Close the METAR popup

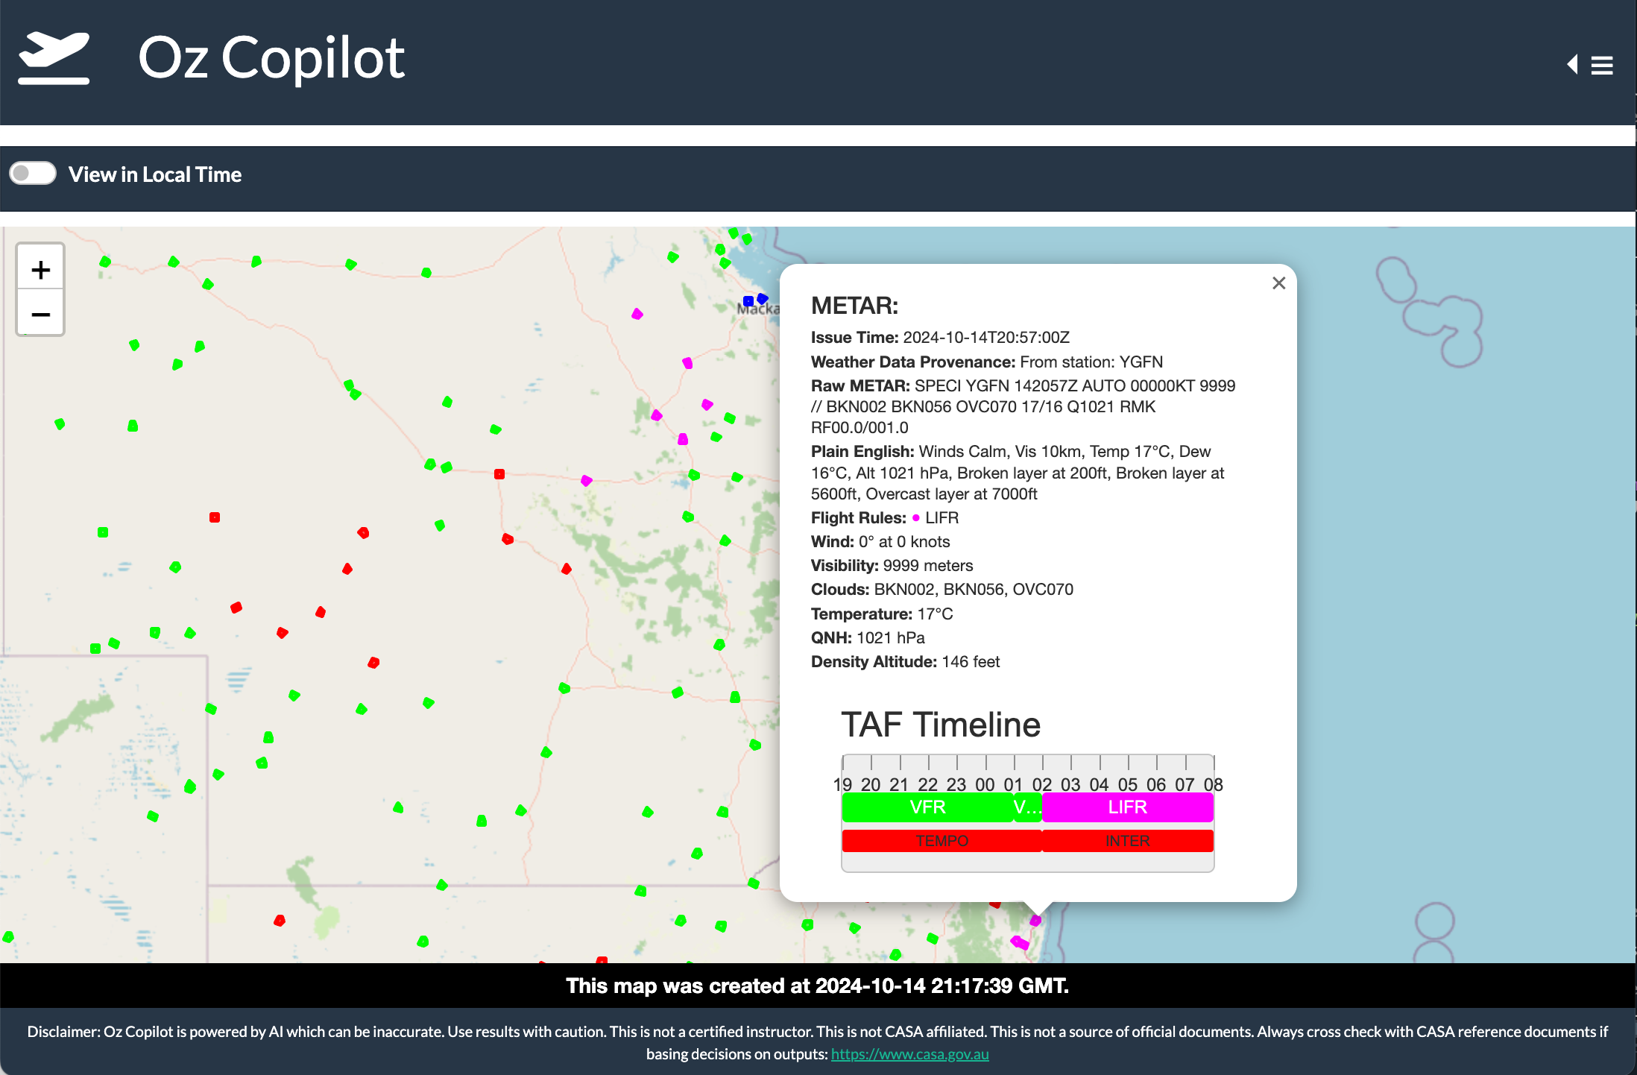(1279, 283)
